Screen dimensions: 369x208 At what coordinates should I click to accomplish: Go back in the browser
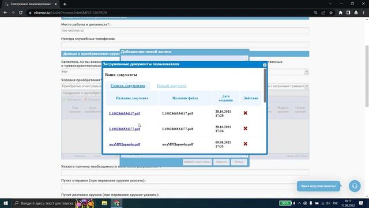5,13
